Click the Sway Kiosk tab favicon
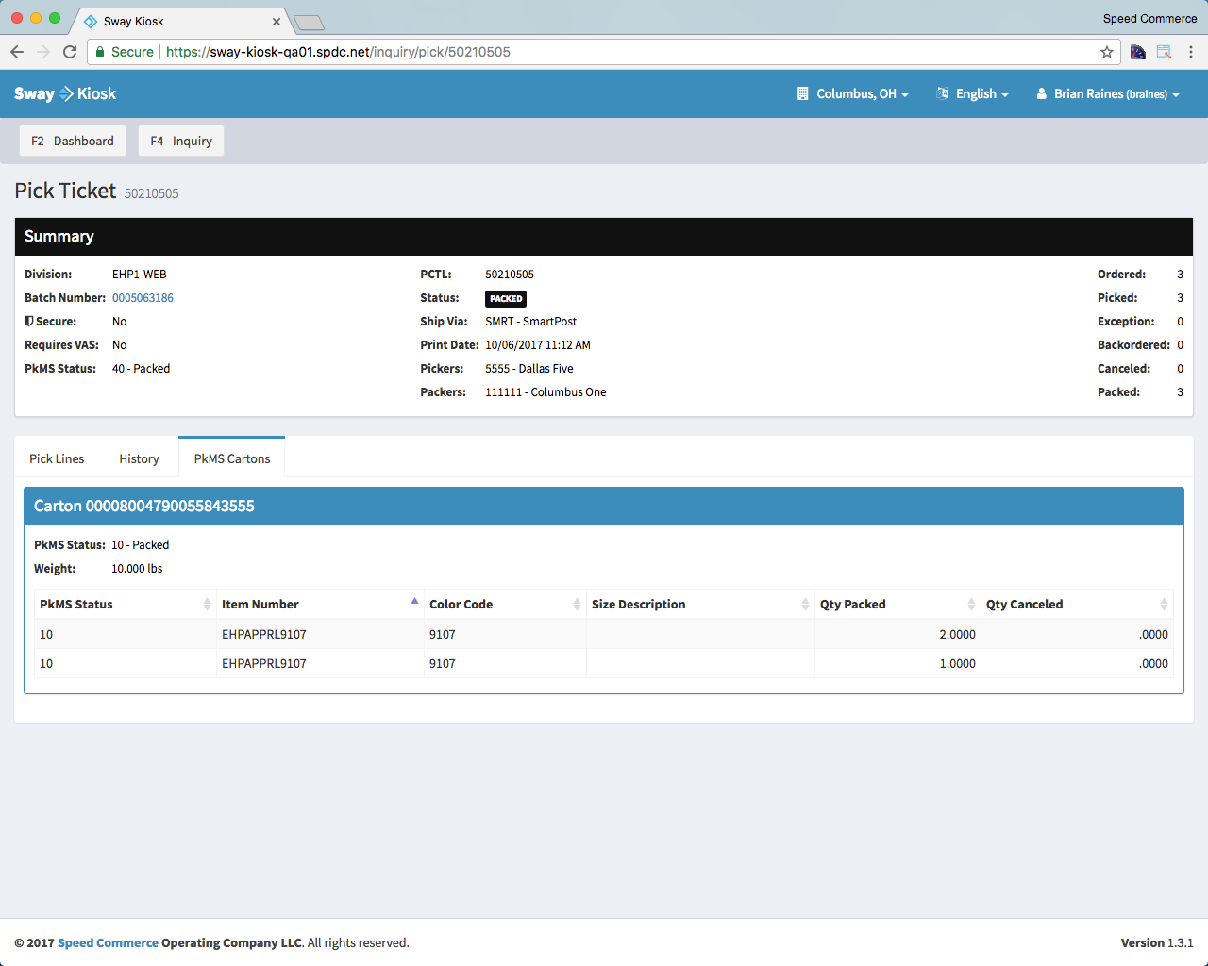Image resolution: width=1208 pixels, height=966 pixels. (91, 21)
